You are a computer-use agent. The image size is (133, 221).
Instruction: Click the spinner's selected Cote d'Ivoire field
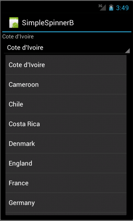(x=67, y=48)
